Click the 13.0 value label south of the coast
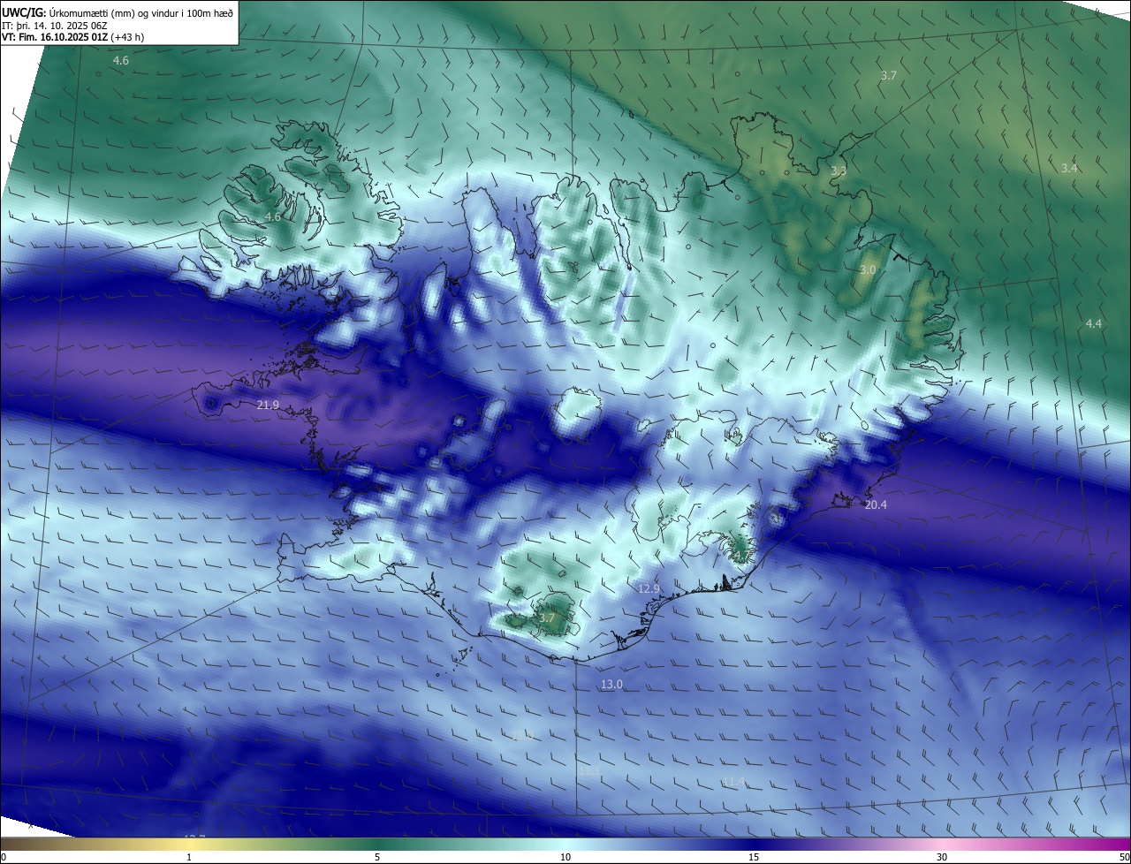Image resolution: width=1131 pixels, height=864 pixels. [x=611, y=685]
